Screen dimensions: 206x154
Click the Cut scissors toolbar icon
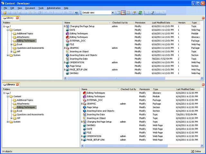pyautogui.click(x=20, y=13)
